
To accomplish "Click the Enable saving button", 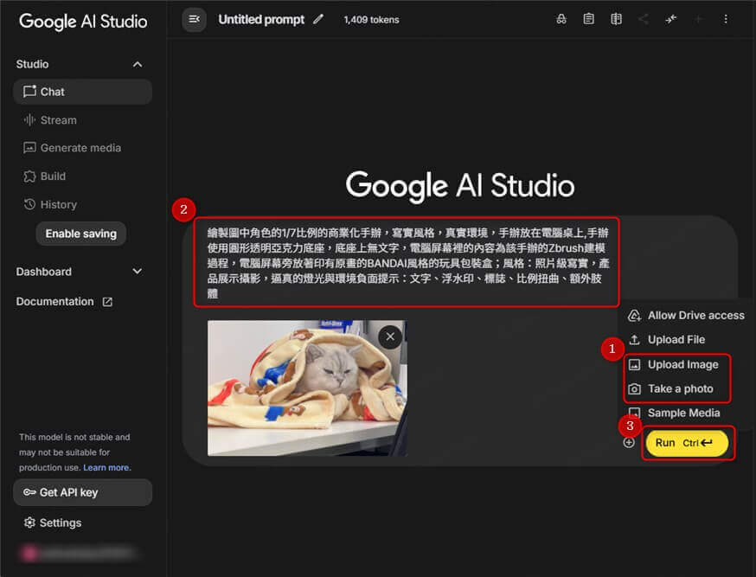I will (x=81, y=234).
